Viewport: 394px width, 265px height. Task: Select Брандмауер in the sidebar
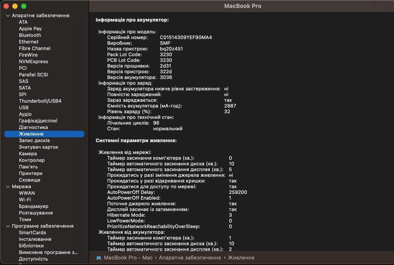tap(34, 206)
